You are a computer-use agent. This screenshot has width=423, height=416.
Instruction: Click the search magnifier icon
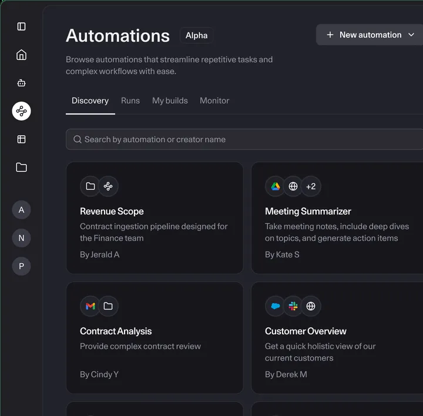(x=78, y=139)
